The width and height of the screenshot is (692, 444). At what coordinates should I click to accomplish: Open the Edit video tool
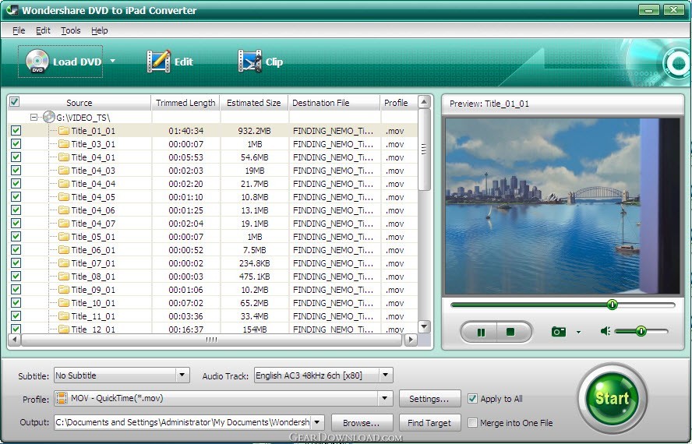tap(169, 62)
